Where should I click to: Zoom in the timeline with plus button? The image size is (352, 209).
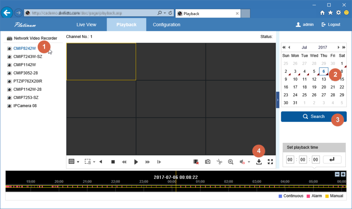coord(343,174)
